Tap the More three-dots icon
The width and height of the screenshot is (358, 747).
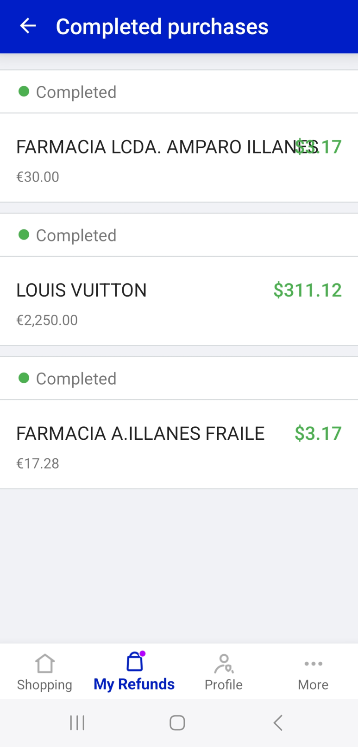pos(313,664)
